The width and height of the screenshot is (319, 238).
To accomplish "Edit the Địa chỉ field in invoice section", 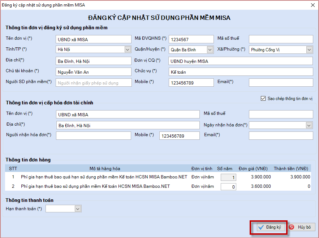I will [128, 125].
